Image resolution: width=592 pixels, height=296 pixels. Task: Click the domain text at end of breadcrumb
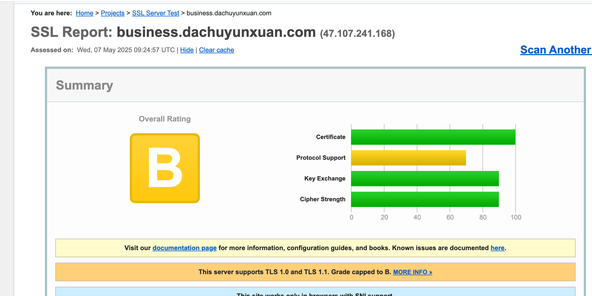coord(229,13)
